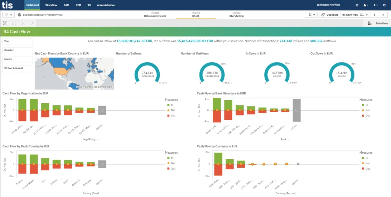Click the refresh icon in top bar

(357, 5)
